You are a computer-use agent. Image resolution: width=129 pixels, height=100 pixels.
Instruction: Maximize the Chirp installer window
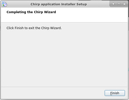point(119,4)
